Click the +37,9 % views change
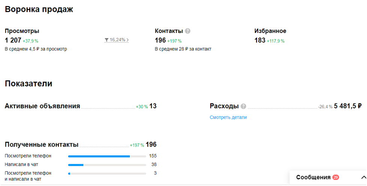The height and width of the screenshot is (186, 367). [x=30, y=41]
